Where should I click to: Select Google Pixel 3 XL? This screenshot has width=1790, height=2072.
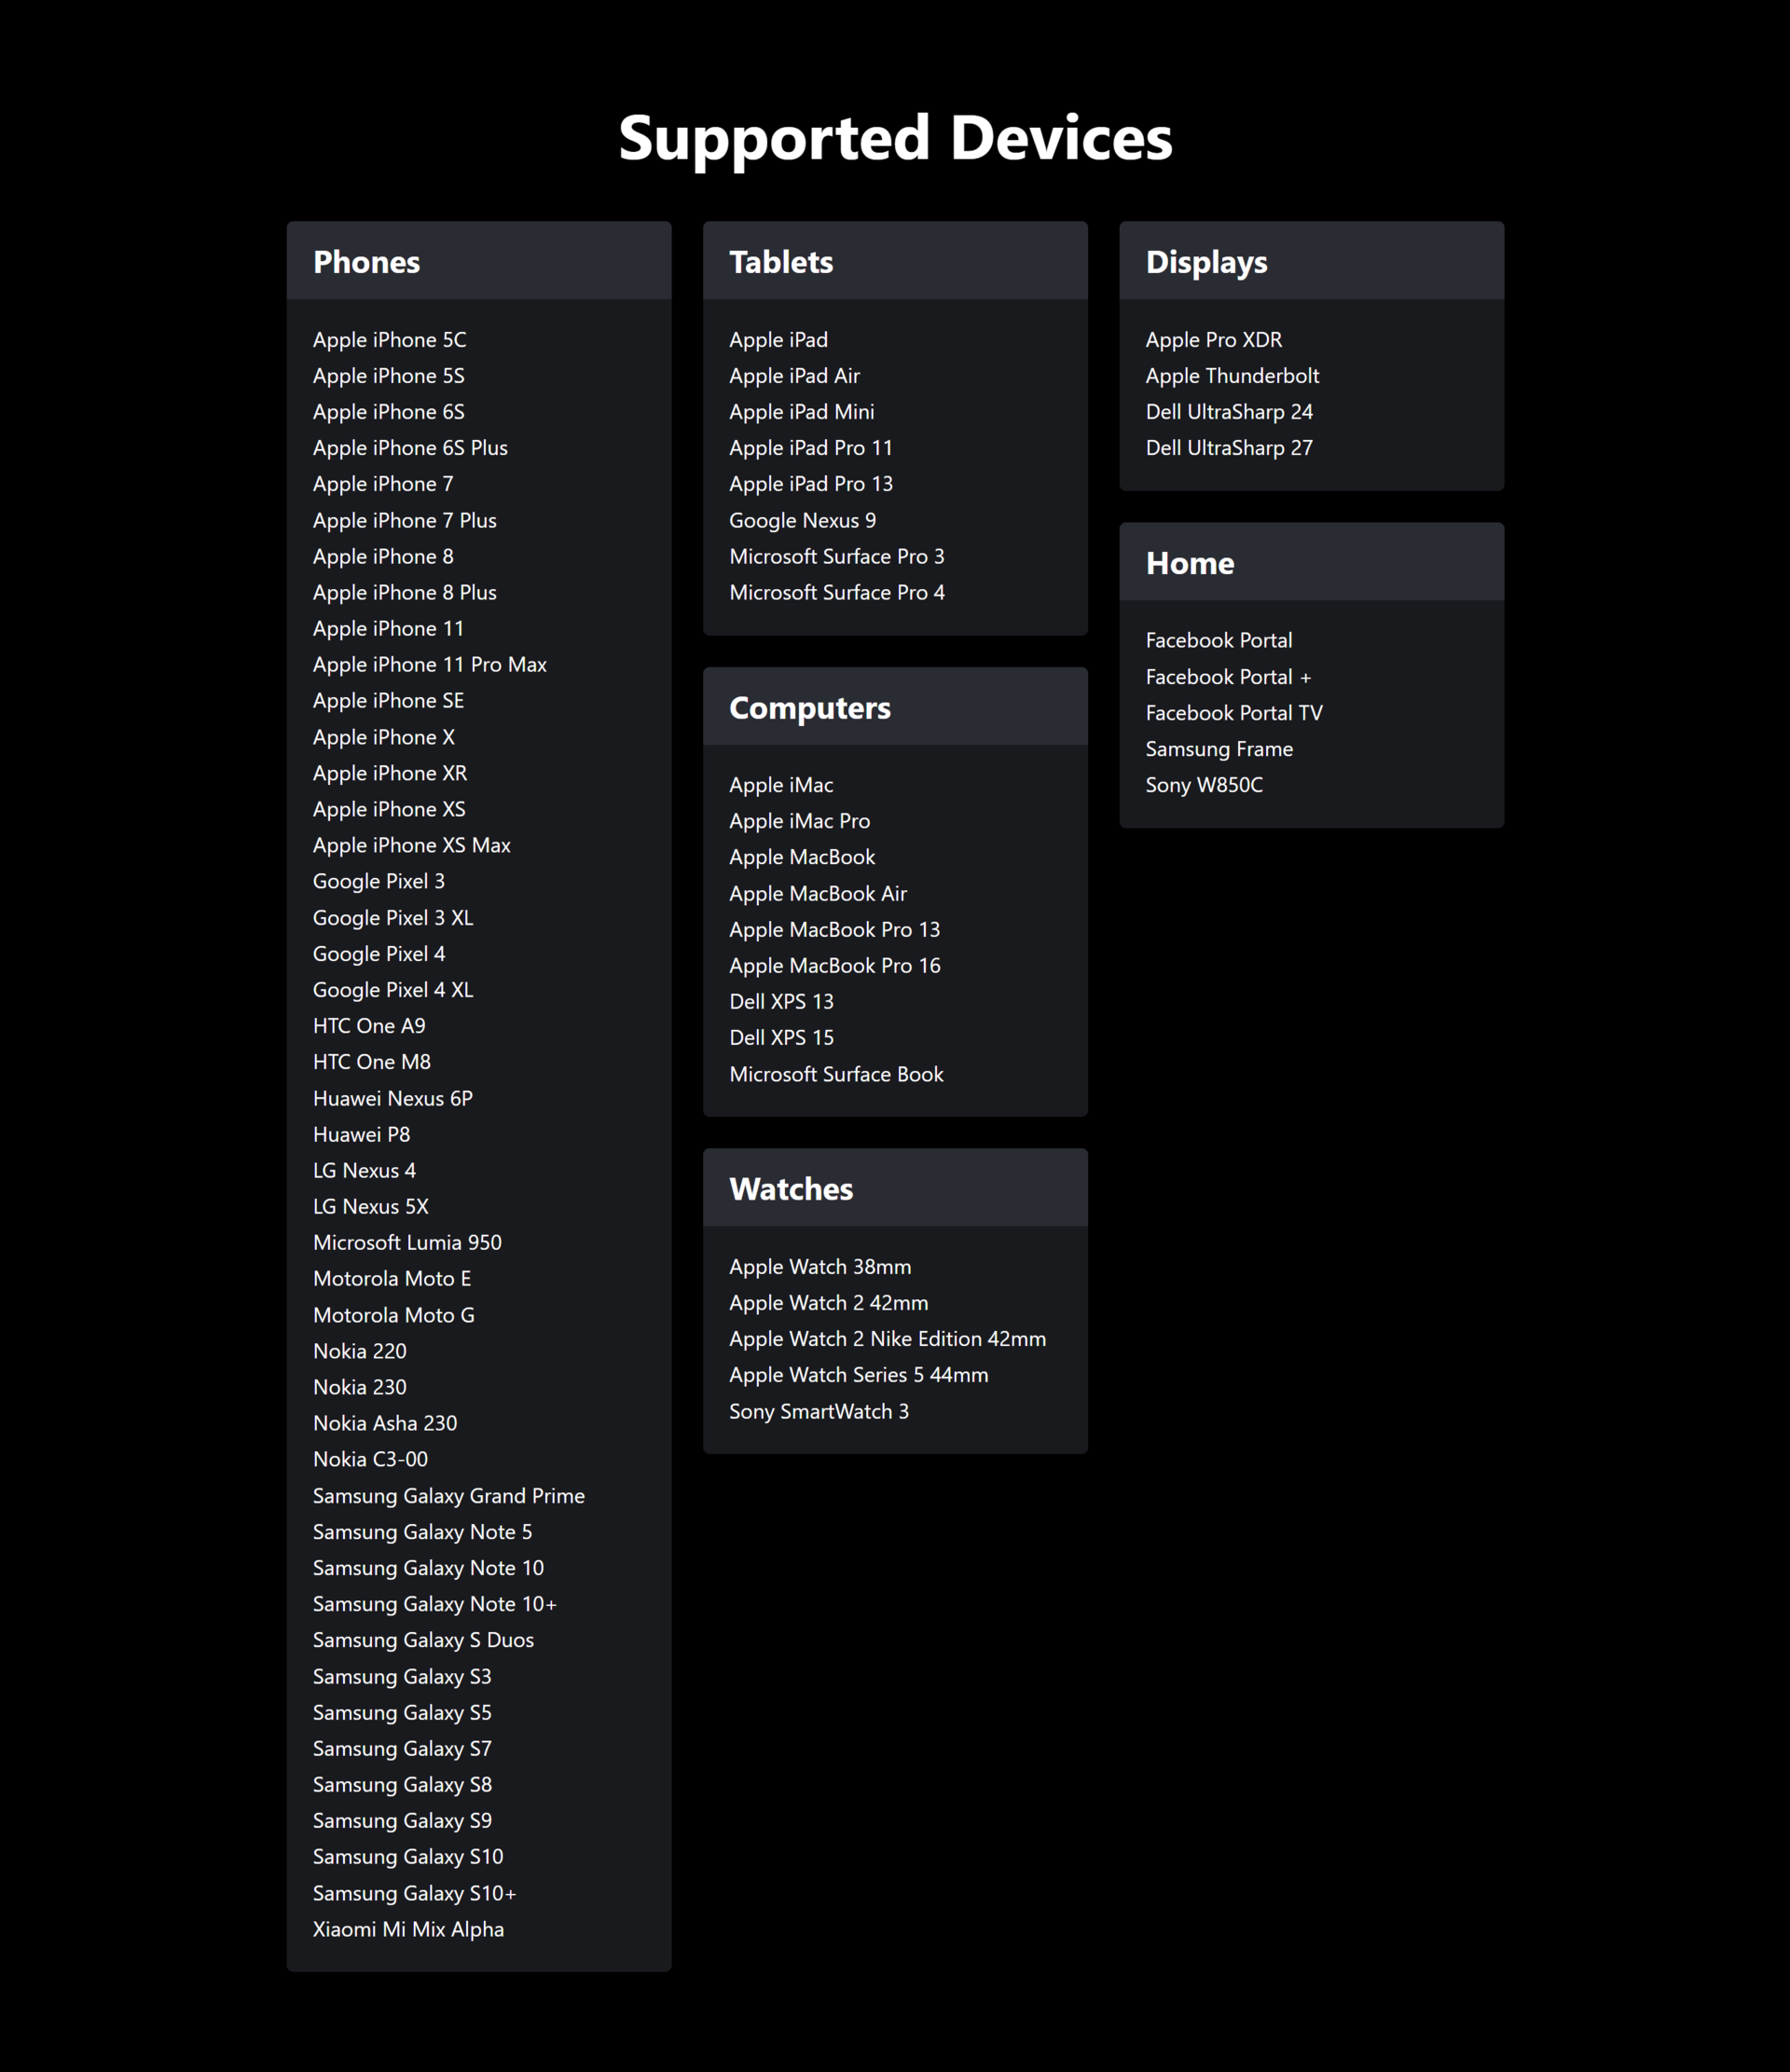(393, 917)
